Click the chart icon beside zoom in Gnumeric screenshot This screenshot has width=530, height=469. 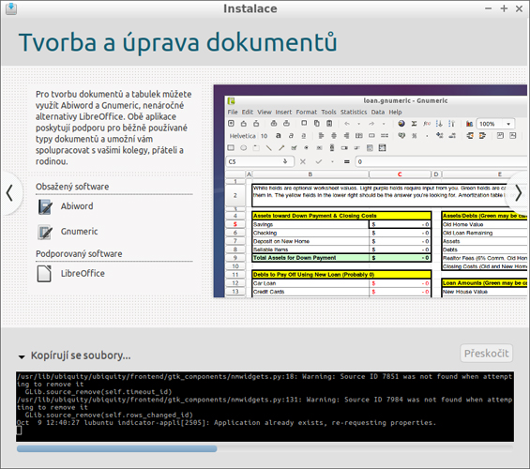(x=469, y=124)
